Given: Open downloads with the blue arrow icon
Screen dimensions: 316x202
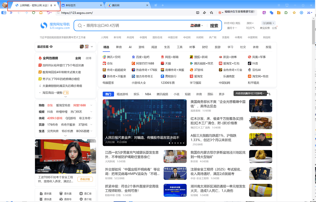Looking at the screenshot, I should tap(302, 13).
